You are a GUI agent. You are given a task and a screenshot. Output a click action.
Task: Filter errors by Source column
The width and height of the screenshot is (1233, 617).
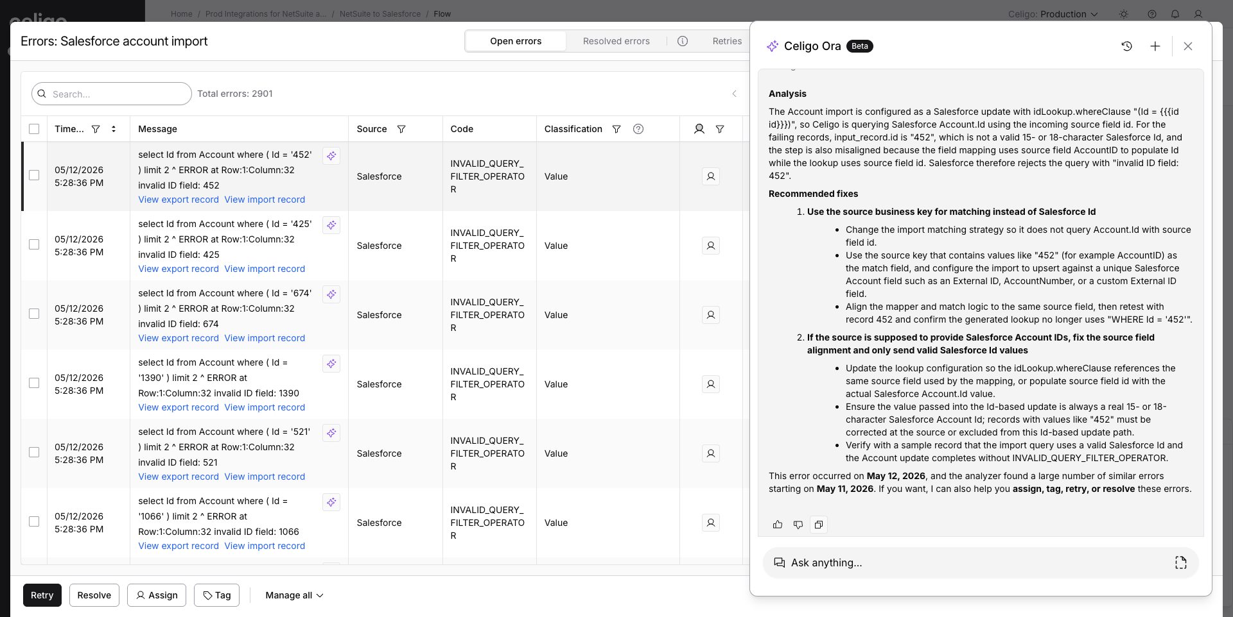point(401,129)
